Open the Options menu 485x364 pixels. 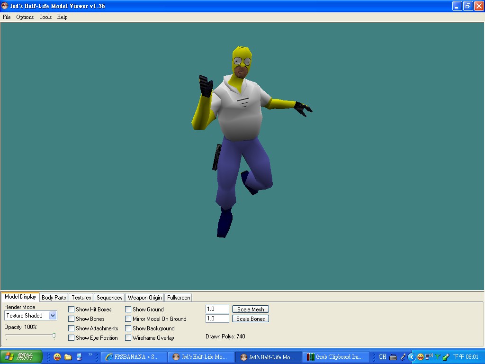pos(25,17)
